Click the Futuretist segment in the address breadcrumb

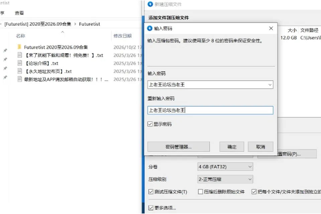90,24
